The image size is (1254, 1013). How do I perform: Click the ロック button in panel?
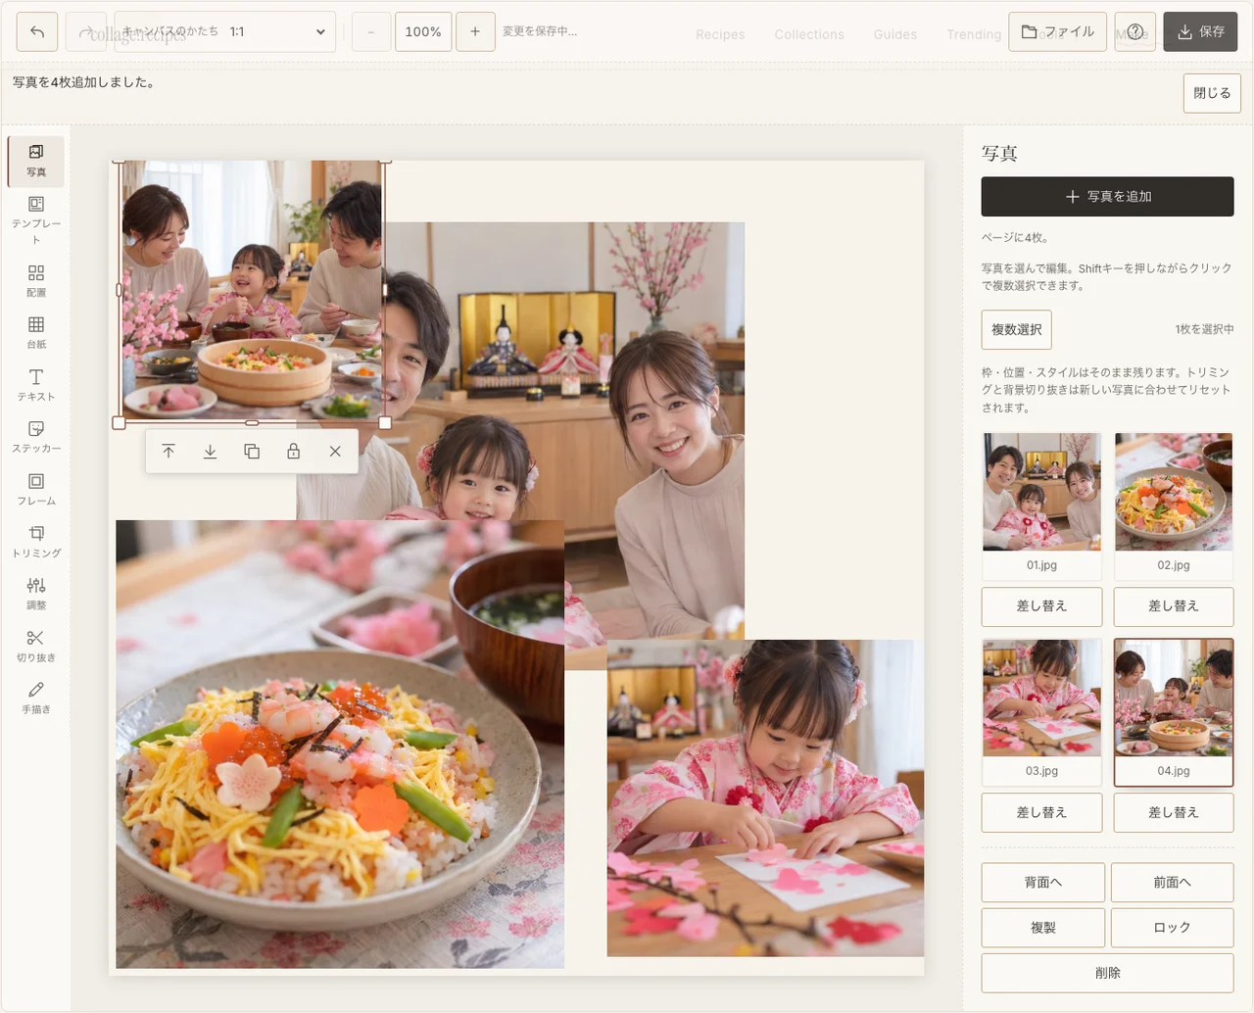pos(1173,928)
